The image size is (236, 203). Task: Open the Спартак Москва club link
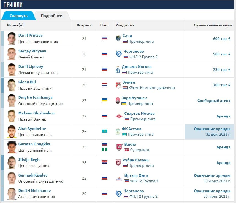(x=139, y=113)
